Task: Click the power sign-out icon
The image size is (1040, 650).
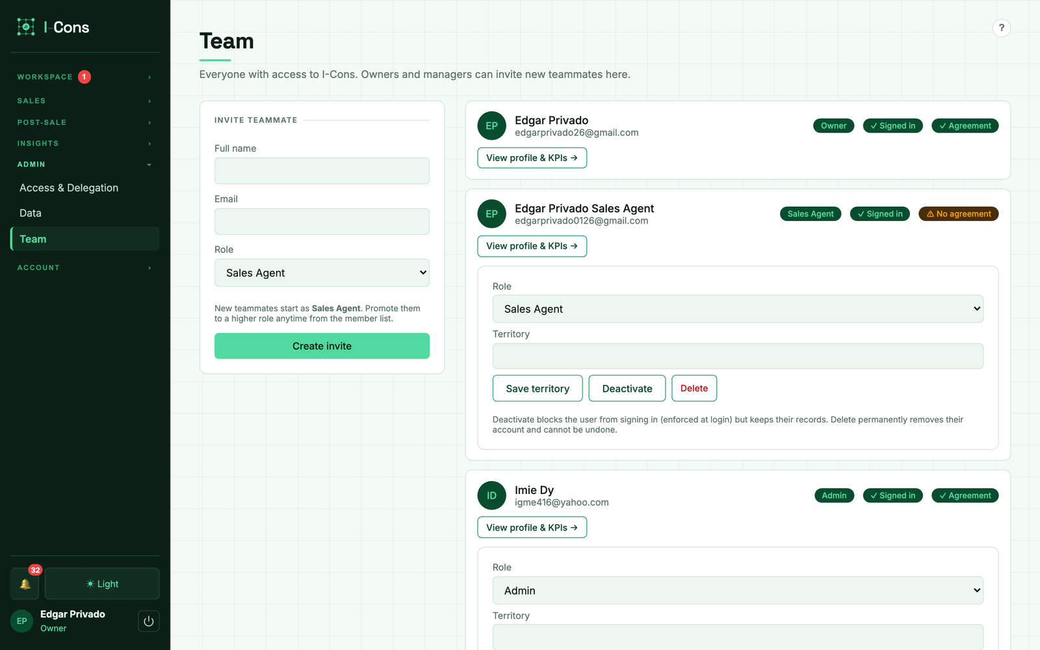Action: (148, 621)
